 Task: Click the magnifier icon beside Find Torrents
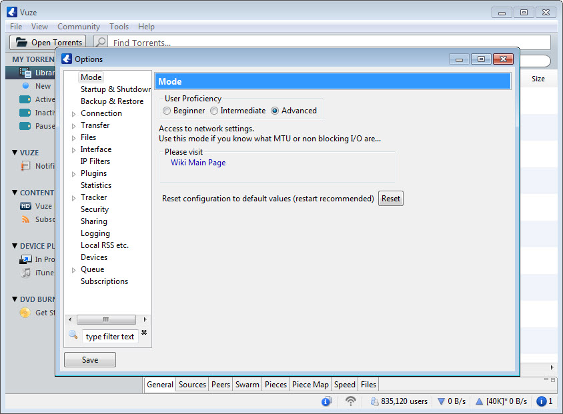[x=101, y=42]
